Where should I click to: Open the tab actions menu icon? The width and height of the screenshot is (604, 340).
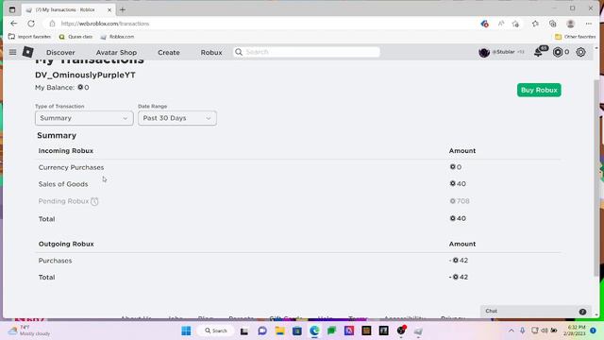click(12, 9)
